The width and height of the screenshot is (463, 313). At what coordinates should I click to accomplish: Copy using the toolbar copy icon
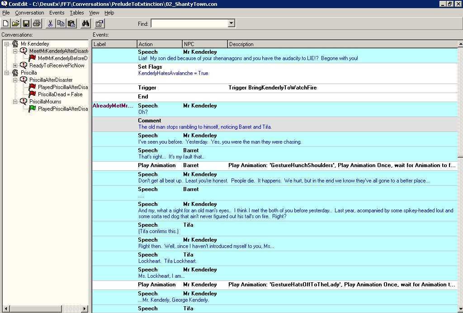pos(61,23)
